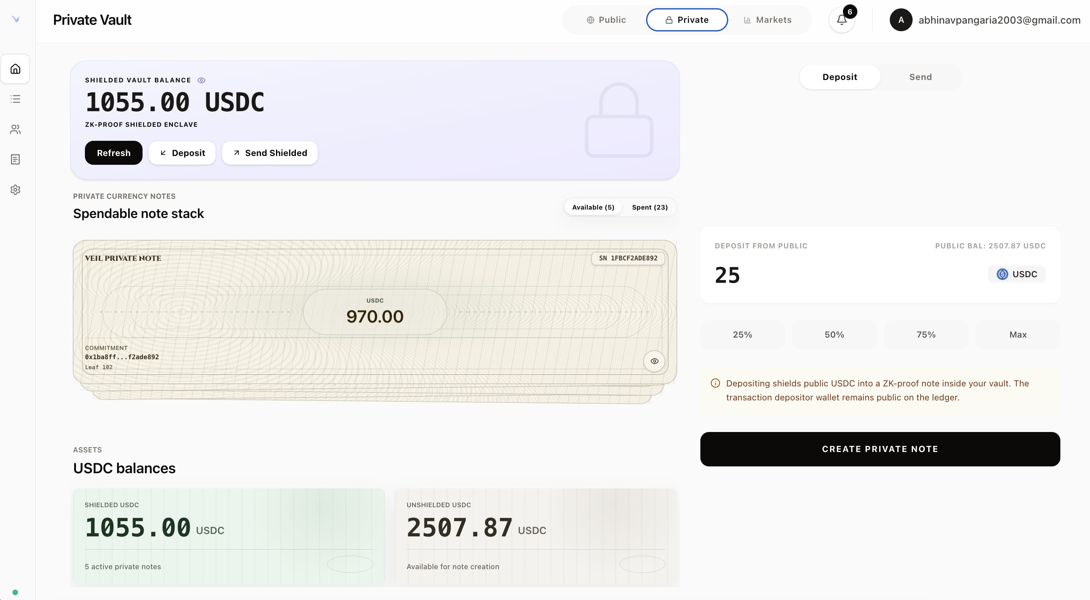Click the PUBLIC BAL: 2507.87 USDC text
The width and height of the screenshot is (1090, 600).
(x=990, y=246)
